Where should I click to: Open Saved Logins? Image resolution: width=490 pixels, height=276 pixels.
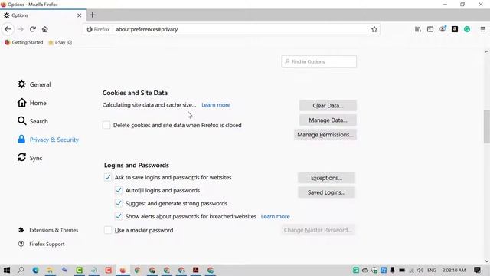click(x=326, y=192)
